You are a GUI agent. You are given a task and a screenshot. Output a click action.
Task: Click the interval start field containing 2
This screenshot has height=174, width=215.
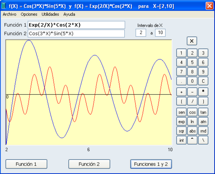tap(141, 33)
